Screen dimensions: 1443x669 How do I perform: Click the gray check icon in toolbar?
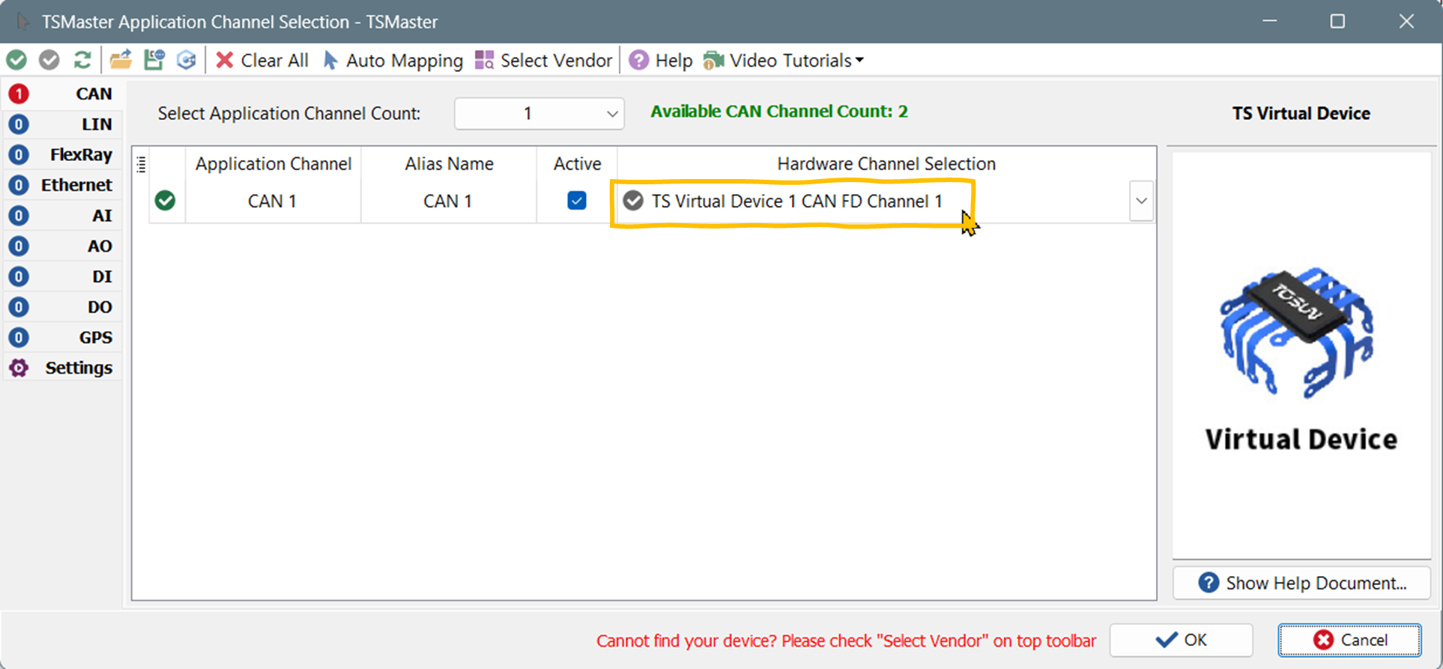[x=49, y=60]
